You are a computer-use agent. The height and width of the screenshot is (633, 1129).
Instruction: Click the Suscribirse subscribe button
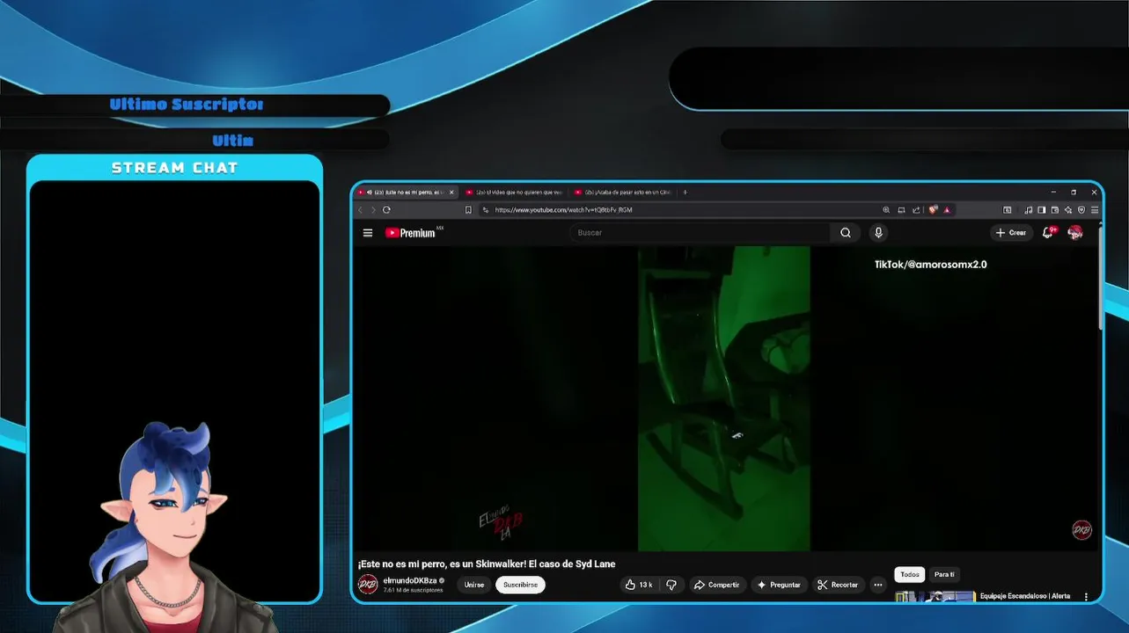(x=520, y=585)
